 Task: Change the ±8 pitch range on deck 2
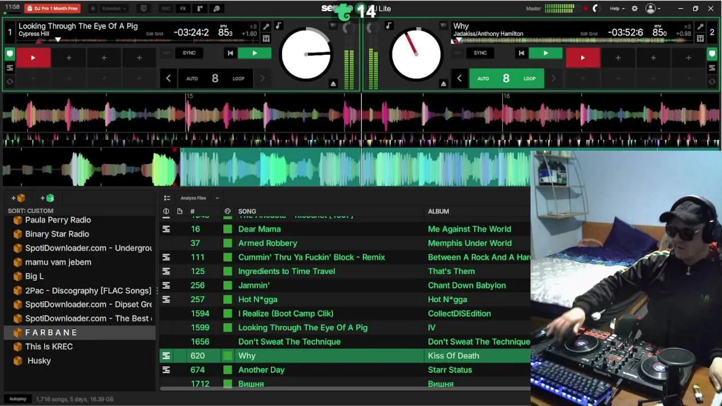pos(687,27)
